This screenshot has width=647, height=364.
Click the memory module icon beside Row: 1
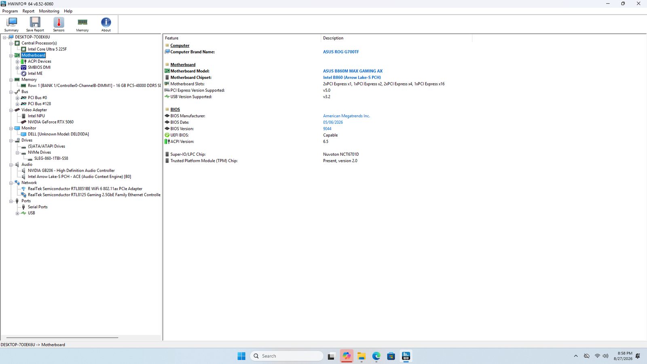(x=23, y=86)
